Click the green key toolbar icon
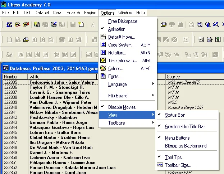 tap(218, 39)
